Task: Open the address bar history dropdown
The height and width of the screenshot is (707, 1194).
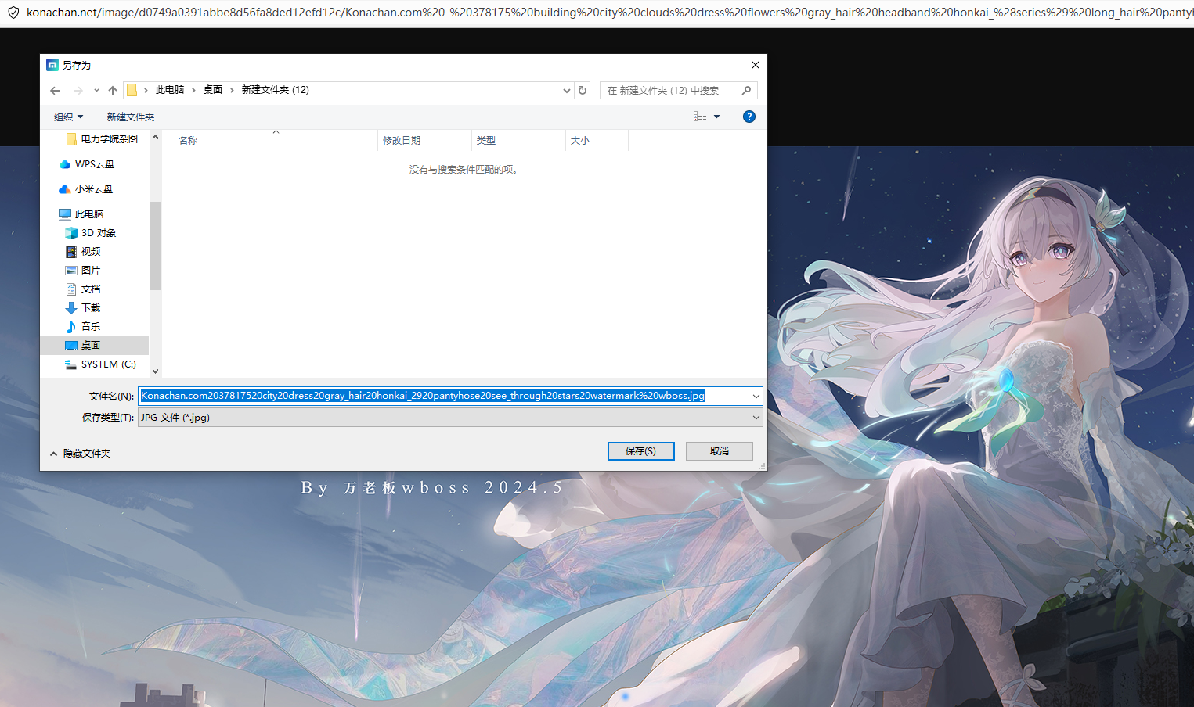Action: pos(567,91)
